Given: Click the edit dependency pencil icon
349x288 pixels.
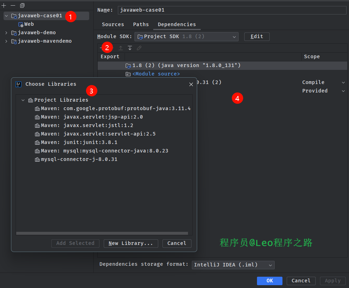Looking at the screenshot, I should click(x=139, y=48).
